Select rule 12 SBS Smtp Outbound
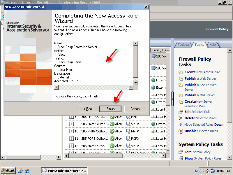233x175 pixels. pos(115,146)
